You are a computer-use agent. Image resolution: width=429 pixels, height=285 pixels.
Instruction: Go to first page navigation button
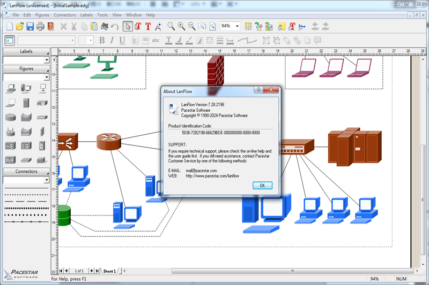coord(61,271)
